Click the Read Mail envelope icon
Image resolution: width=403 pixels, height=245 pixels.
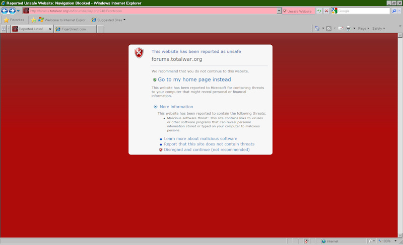coord(341,29)
